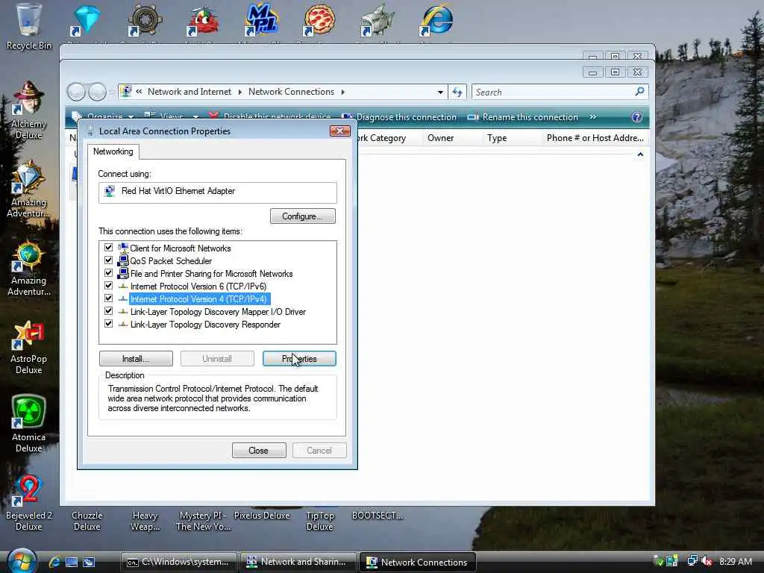Screen dimensions: 764x573
Task: Click the volume muted tray icon
Action: click(x=707, y=561)
